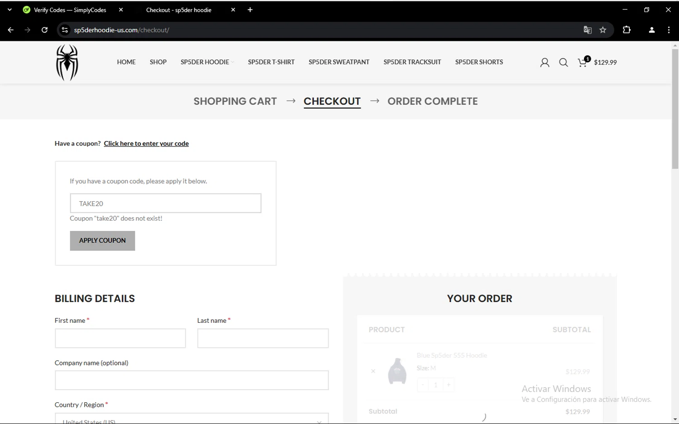Select the Checkout - sp5der hoodie tab
This screenshot has height=424, width=679.
(x=178, y=10)
